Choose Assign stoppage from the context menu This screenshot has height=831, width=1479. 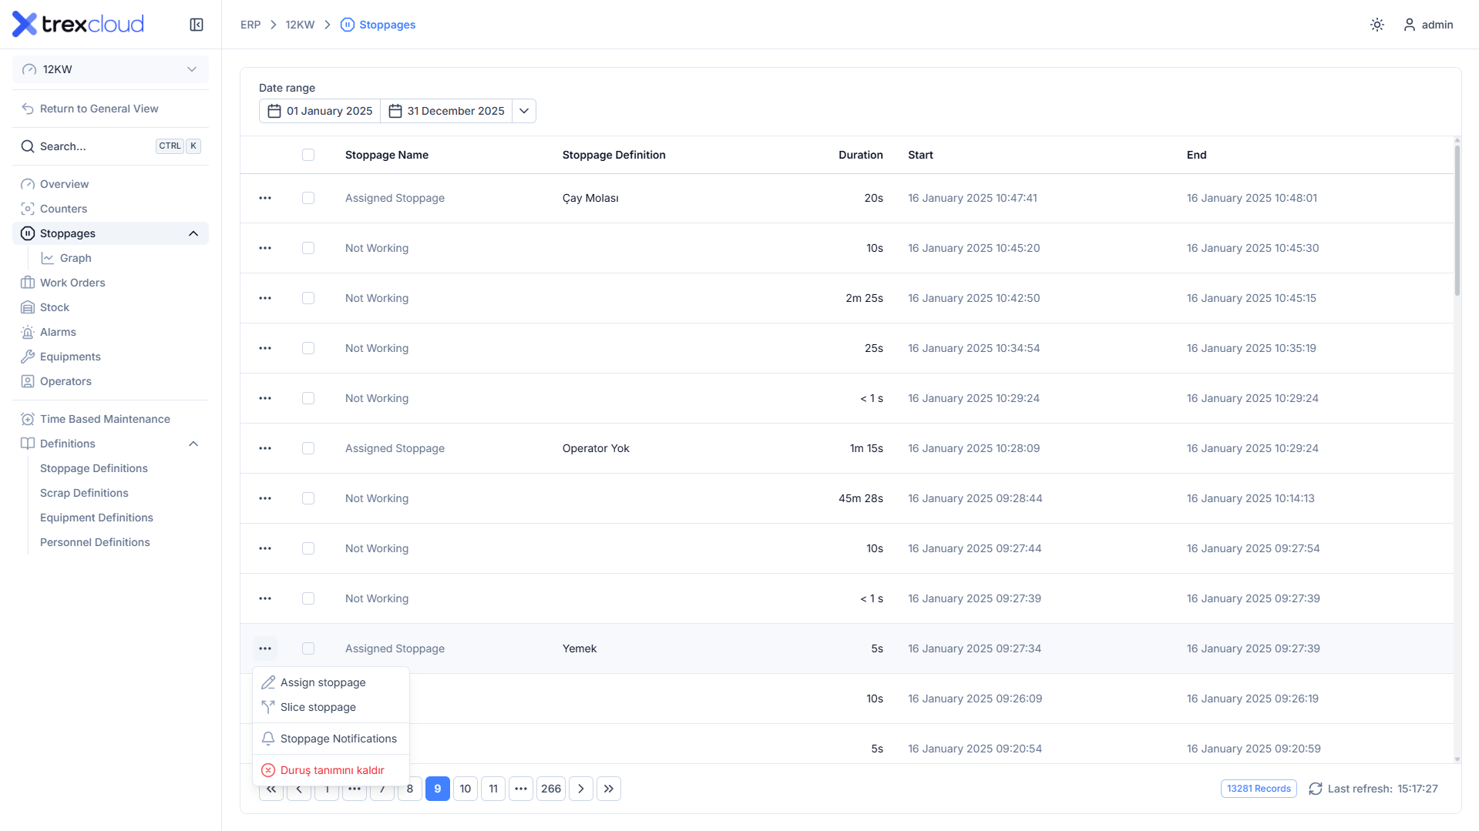(x=331, y=682)
